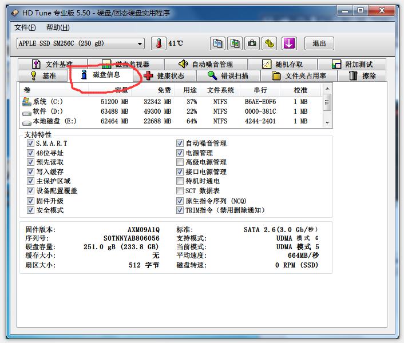The width and height of the screenshot is (404, 343).
Task: Open options via wrench gear icon
Action: 270,43
